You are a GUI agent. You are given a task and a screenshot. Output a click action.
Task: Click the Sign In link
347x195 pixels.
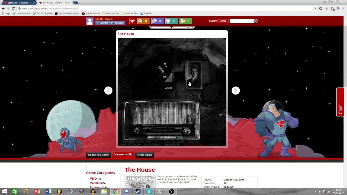click(x=109, y=19)
